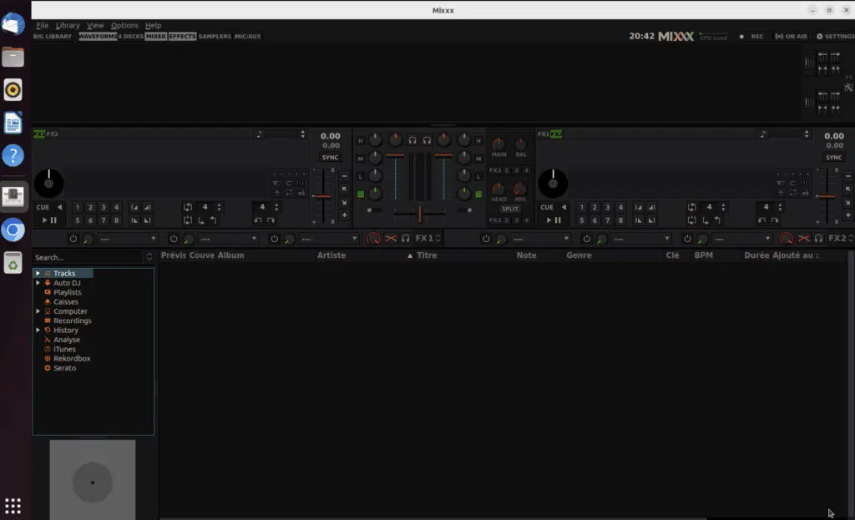Toggle the SAMPLERS view button
This screenshot has height=520, width=855.
click(215, 37)
